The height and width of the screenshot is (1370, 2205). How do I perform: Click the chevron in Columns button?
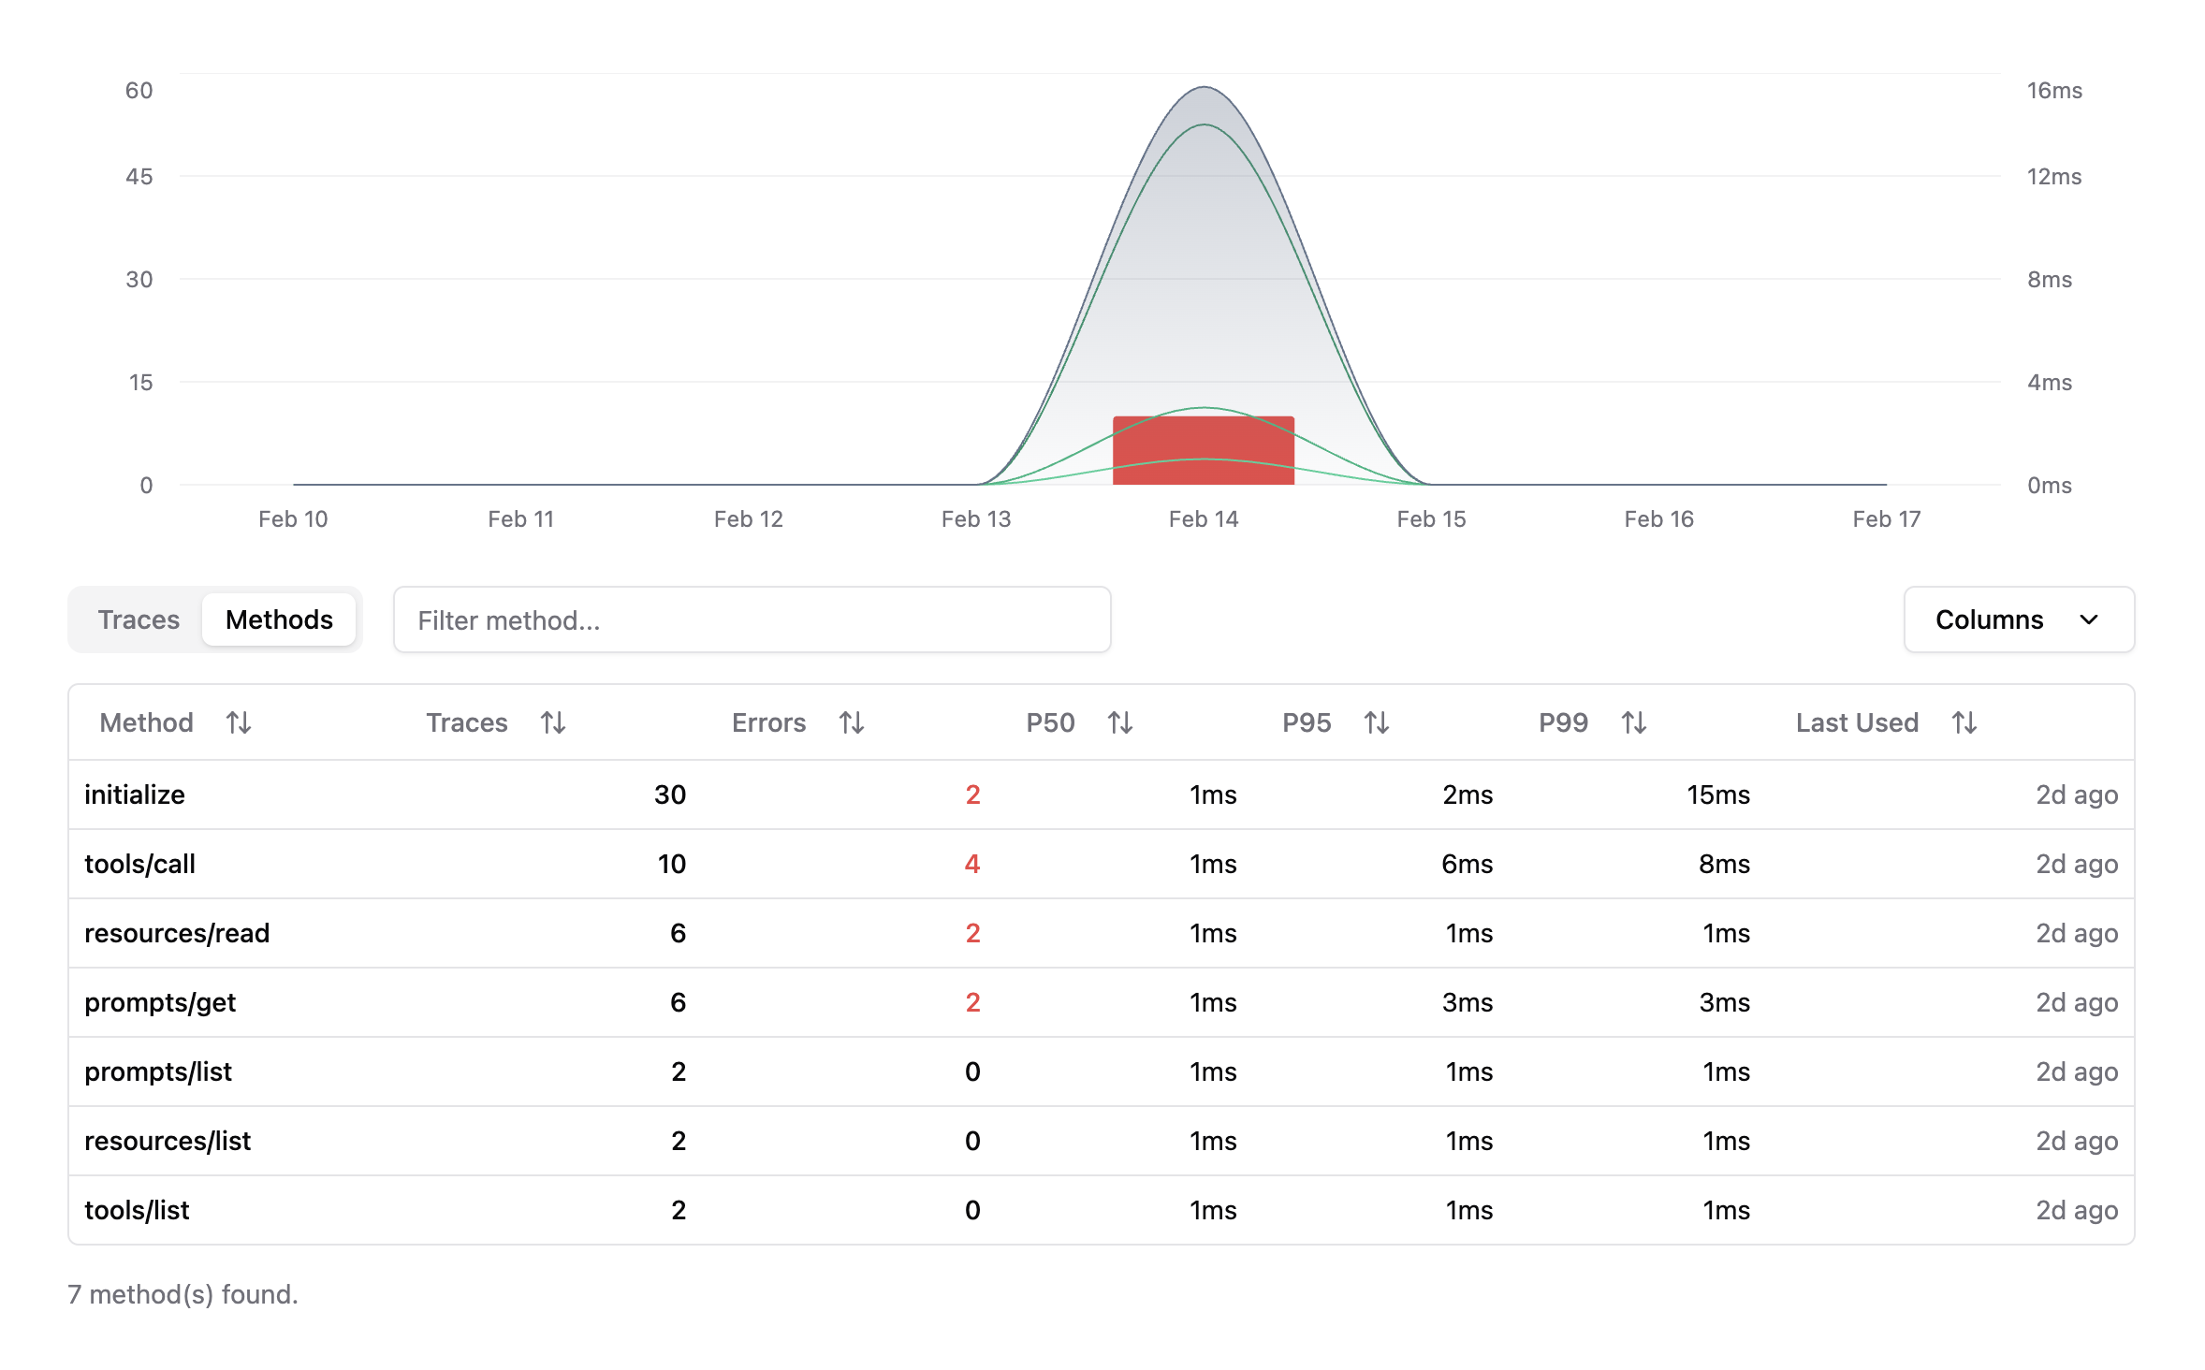(2089, 619)
